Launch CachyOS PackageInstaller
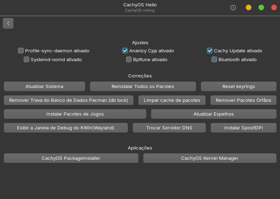 coord(71,158)
